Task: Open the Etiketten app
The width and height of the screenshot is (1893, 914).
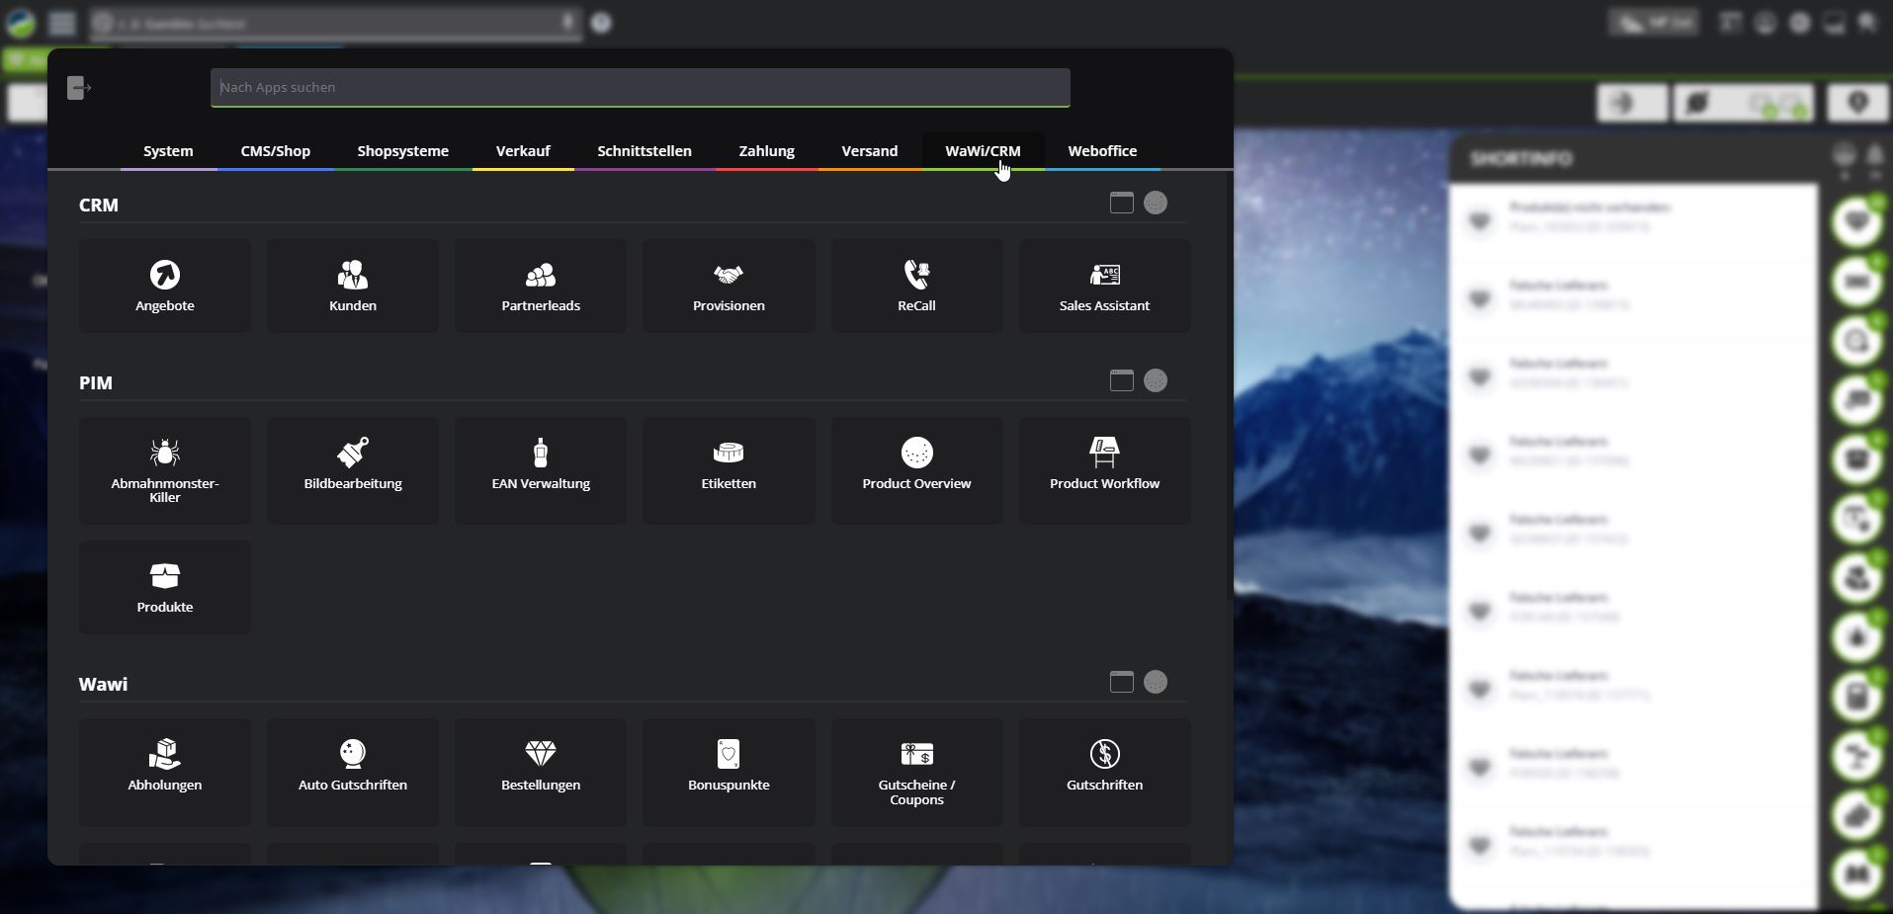Action: [x=729, y=470]
